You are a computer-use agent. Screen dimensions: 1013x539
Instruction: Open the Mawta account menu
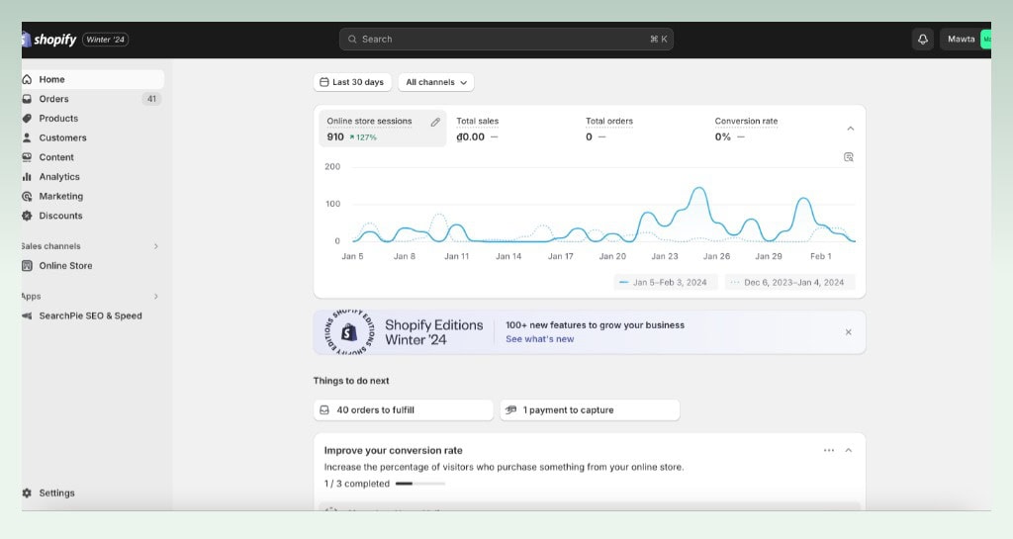[966, 40]
